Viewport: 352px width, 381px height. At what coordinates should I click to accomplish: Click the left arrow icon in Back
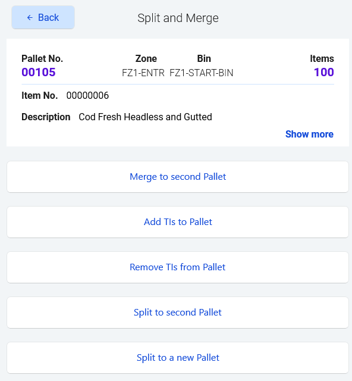[x=30, y=17]
